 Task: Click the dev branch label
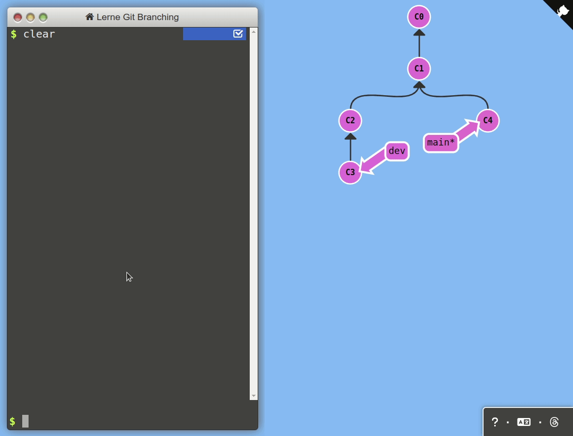coord(397,151)
